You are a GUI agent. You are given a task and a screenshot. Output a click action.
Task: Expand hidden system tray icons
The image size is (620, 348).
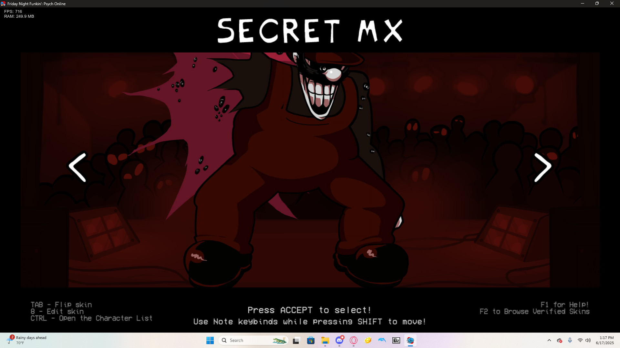(549, 340)
